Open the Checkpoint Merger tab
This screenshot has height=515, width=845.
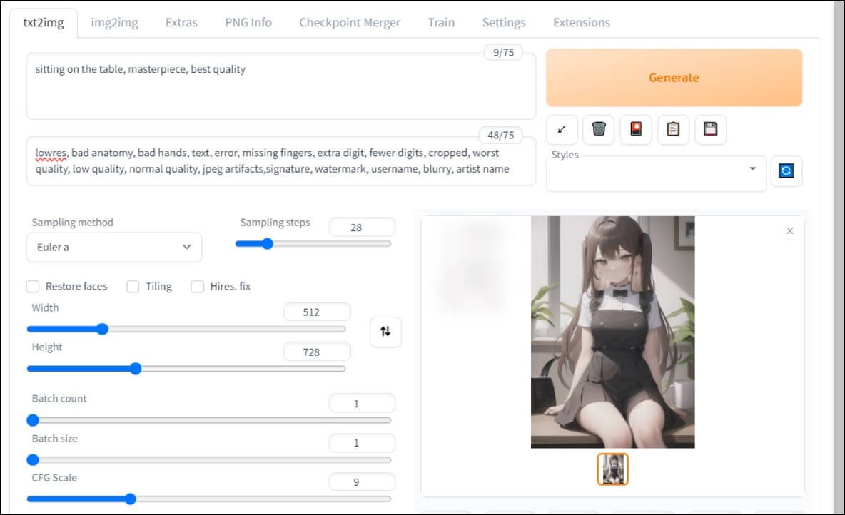350,23
